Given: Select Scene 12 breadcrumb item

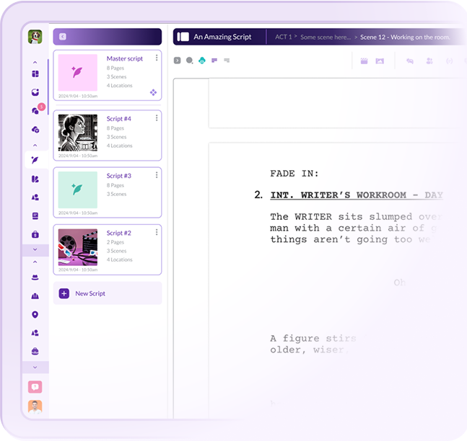Looking at the screenshot, I should click(404, 37).
